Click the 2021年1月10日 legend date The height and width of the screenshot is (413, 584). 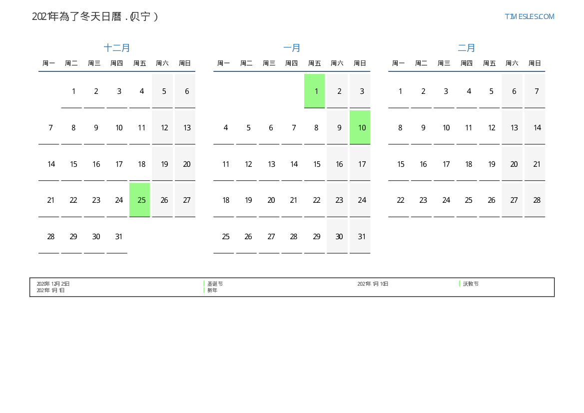tap(373, 284)
